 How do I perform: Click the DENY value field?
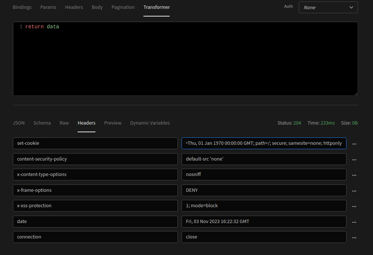[264, 190]
